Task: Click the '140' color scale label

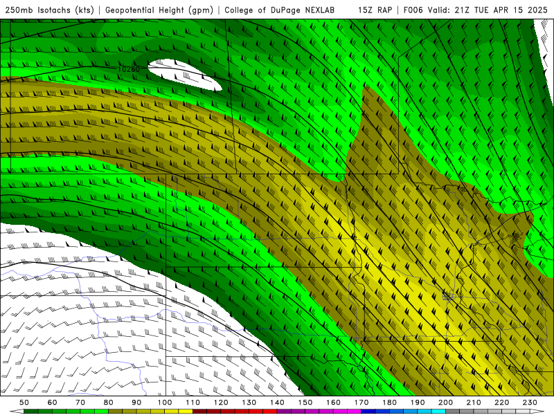Action: [x=277, y=403]
